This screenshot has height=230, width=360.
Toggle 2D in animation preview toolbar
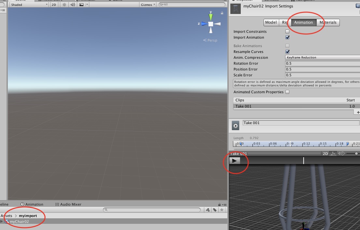[325, 154]
